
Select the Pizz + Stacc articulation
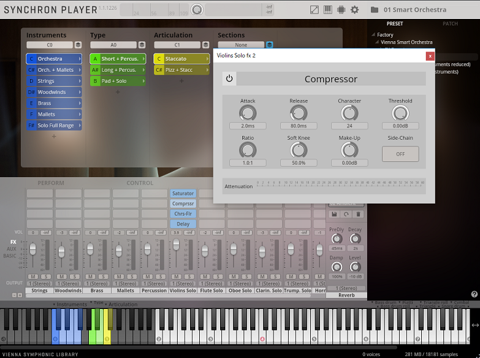(x=182, y=70)
